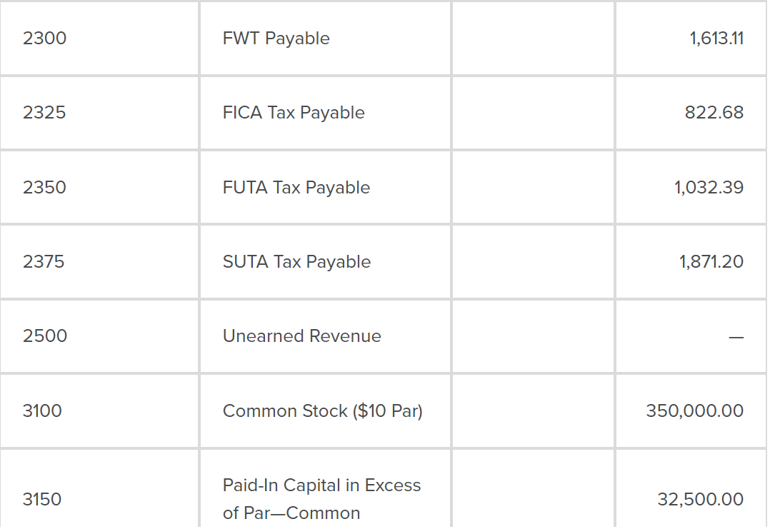This screenshot has height=529, width=770.
Task: Select the 32,500.00 balance cell
Action: point(700,500)
